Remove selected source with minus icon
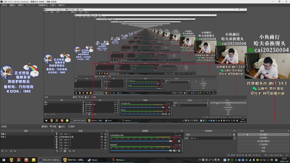This screenshot has height=163, width=290. pyautogui.click(x=61, y=151)
